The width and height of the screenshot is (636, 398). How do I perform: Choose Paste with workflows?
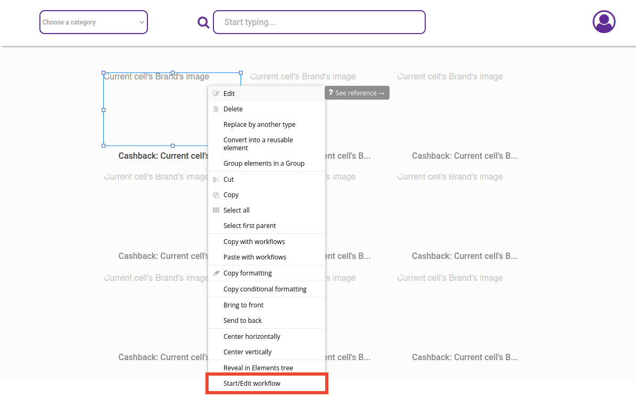255,257
